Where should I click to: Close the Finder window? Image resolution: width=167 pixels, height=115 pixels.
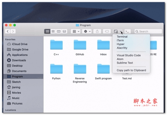(6, 25)
